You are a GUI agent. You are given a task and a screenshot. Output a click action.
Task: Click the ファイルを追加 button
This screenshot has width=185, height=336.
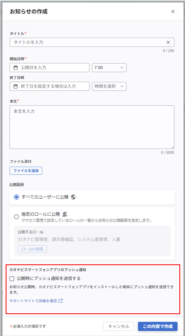click(x=26, y=171)
